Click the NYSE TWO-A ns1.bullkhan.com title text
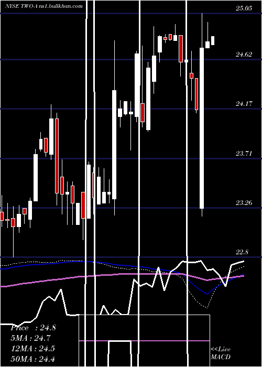 pyautogui.click(x=44, y=6)
